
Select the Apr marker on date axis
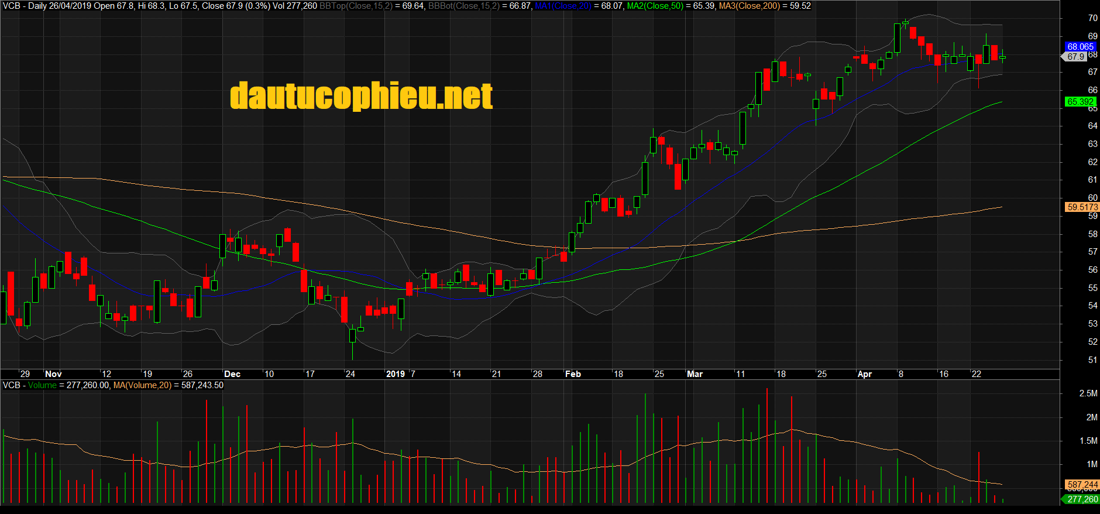864,374
